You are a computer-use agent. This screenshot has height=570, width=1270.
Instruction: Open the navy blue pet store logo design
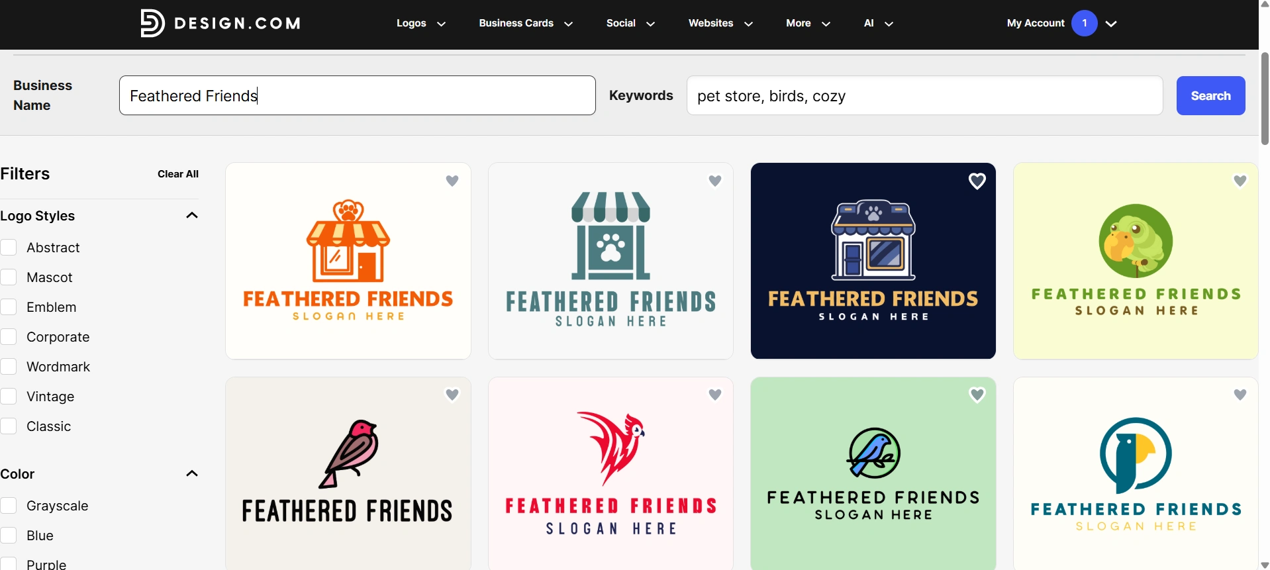pos(873,261)
